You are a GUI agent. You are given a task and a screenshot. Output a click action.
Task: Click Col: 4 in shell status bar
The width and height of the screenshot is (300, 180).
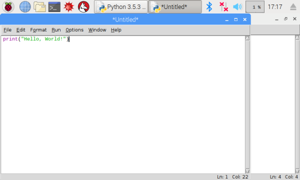291,176
